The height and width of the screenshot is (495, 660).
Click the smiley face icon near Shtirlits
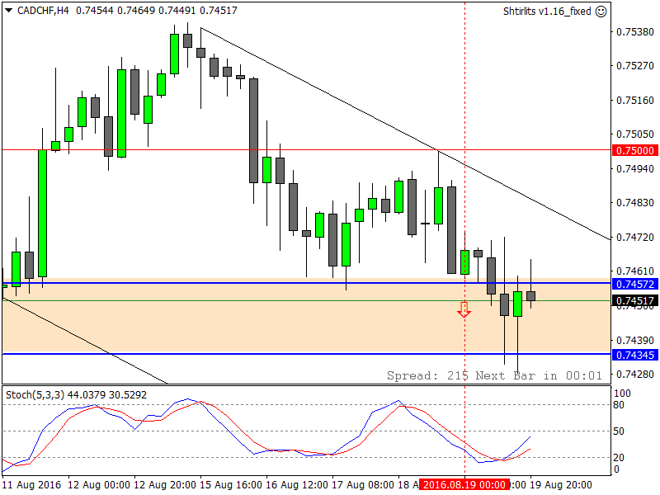601,12
